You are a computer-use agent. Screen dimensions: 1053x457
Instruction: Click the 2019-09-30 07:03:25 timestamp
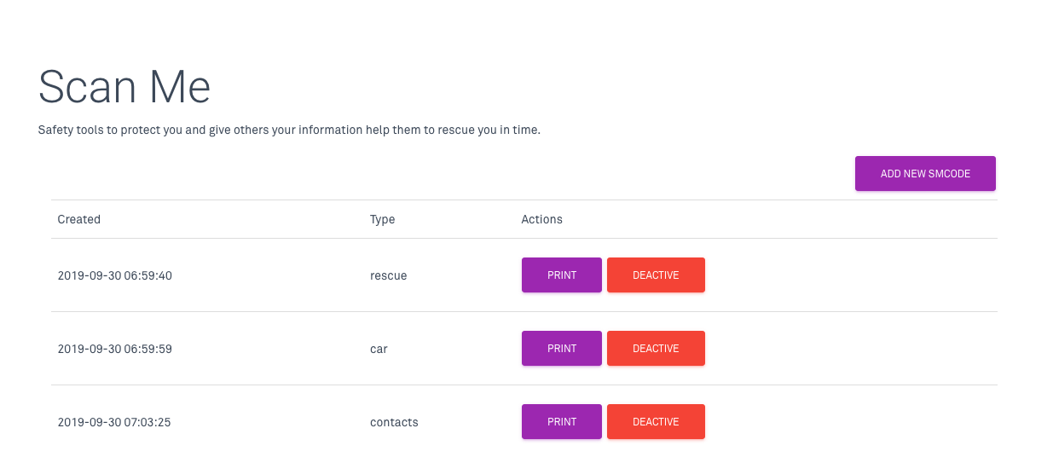click(115, 422)
